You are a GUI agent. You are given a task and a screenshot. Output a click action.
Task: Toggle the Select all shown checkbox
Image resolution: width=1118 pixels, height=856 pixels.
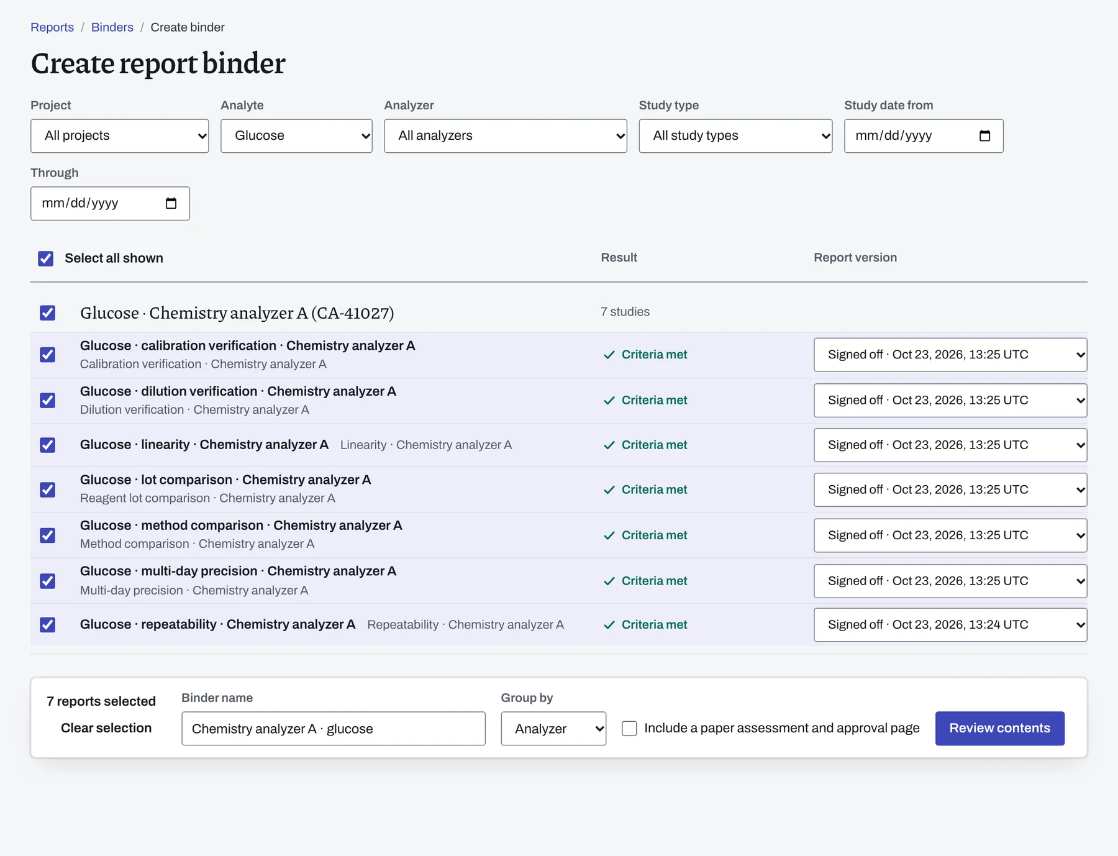click(x=46, y=258)
